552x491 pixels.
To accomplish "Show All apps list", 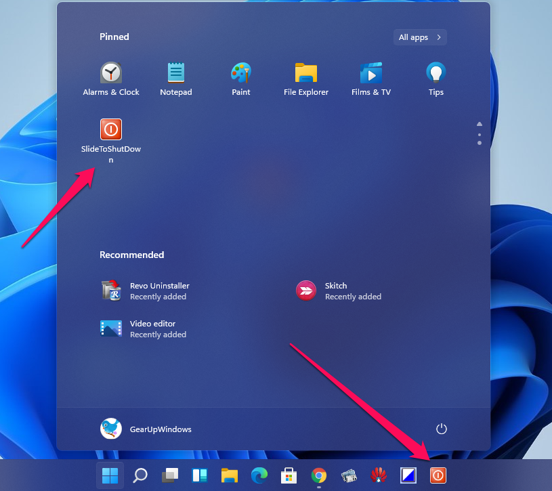I will coord(420,37).
